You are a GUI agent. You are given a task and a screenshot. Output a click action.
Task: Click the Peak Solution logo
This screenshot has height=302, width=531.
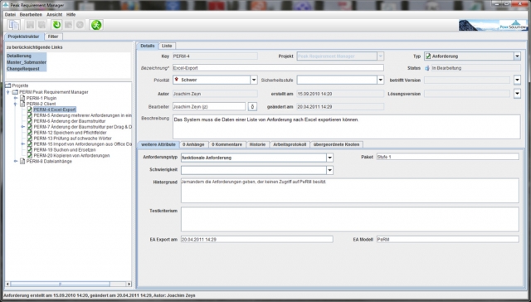(493, 26)
